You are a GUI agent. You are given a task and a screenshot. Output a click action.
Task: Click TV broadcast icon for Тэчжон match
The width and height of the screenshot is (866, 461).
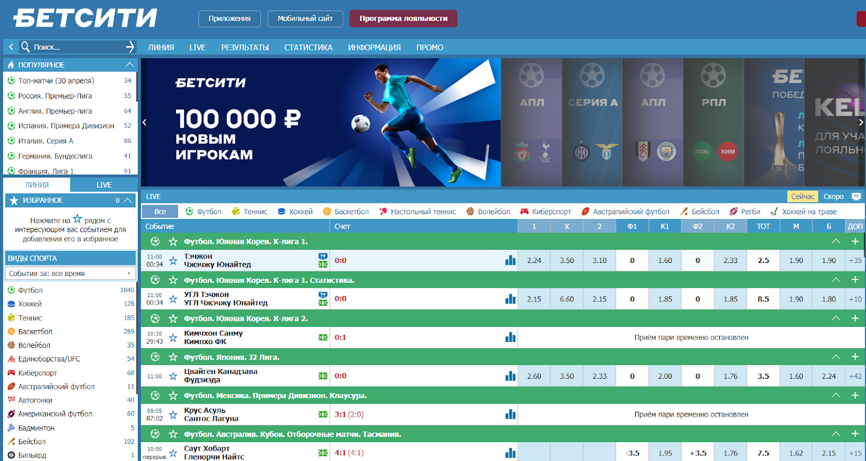pyautogui.click(x=323, y=256)
